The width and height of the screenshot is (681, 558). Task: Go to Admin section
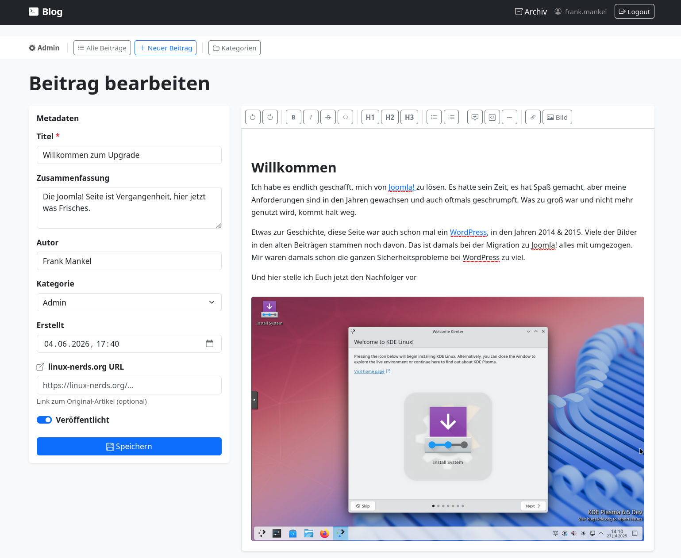44,48
